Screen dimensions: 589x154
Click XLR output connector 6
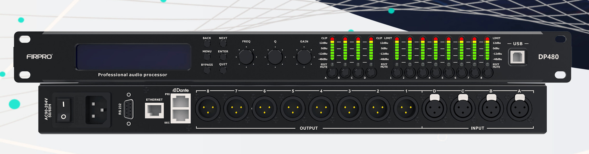click(x=264, y=109)
